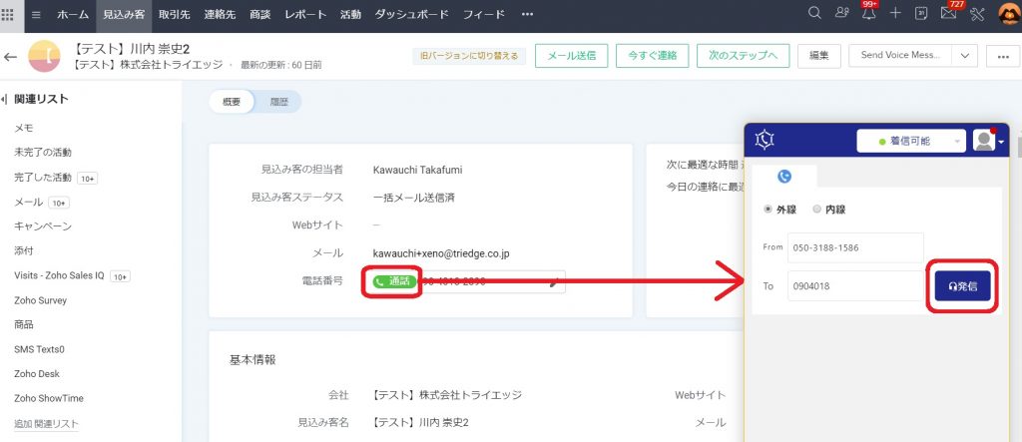The width and height of the screenshot is (1022, 442).
Task: Open Zoho Survey in related list
Action: click(40, 300)
